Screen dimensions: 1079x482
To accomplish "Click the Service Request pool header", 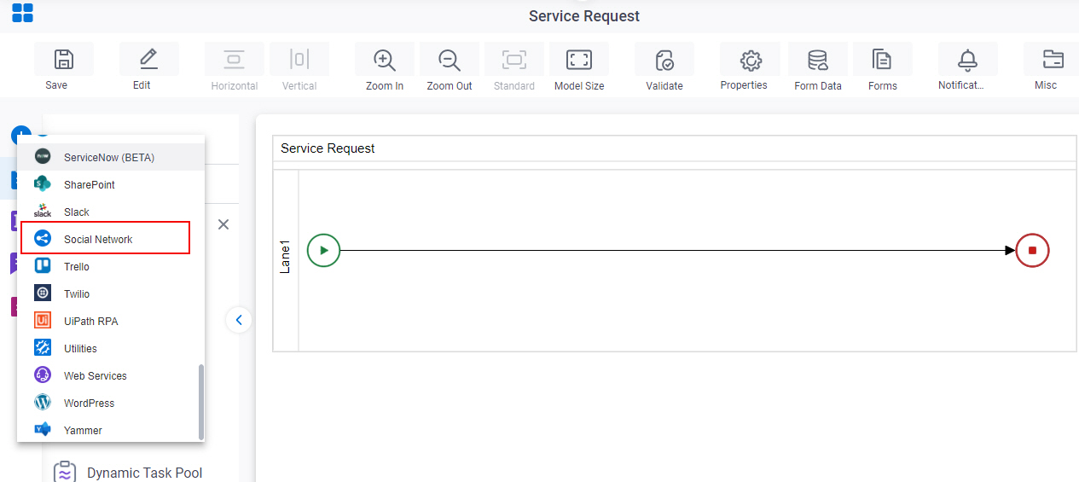I will point(675,148).
